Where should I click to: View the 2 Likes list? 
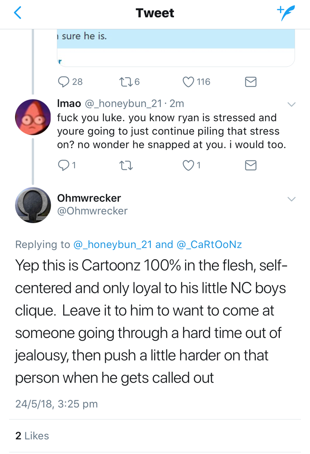pos(32,436)
